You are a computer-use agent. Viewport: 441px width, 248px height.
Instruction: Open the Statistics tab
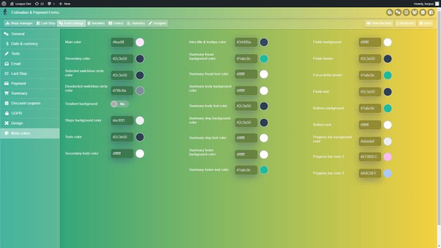coord(136,23)
